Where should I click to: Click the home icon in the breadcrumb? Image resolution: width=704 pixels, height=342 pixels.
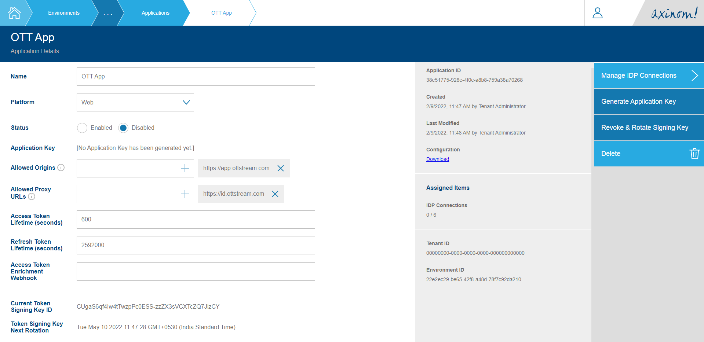[x=14, y=12]
